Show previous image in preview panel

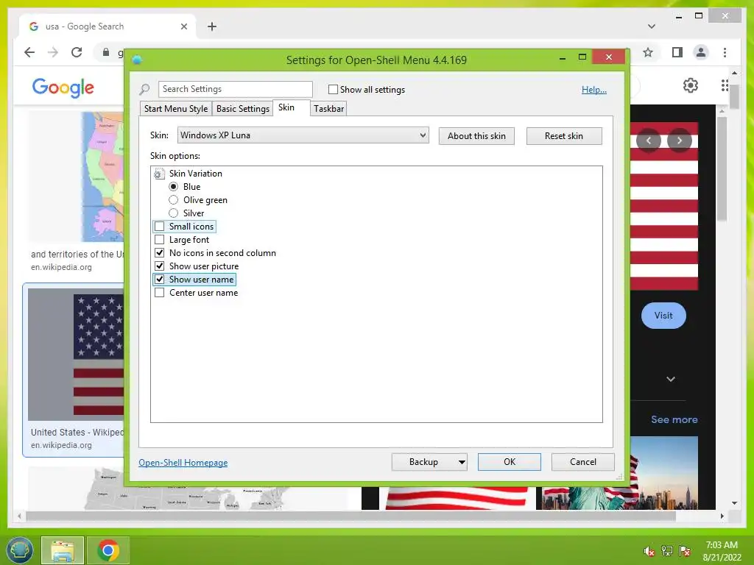pos(649,141)
